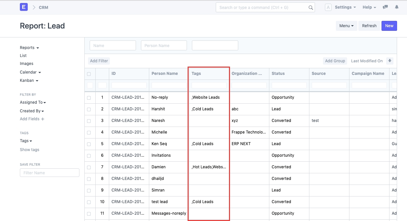Open the Menu dropdown button

coord(346,26)
